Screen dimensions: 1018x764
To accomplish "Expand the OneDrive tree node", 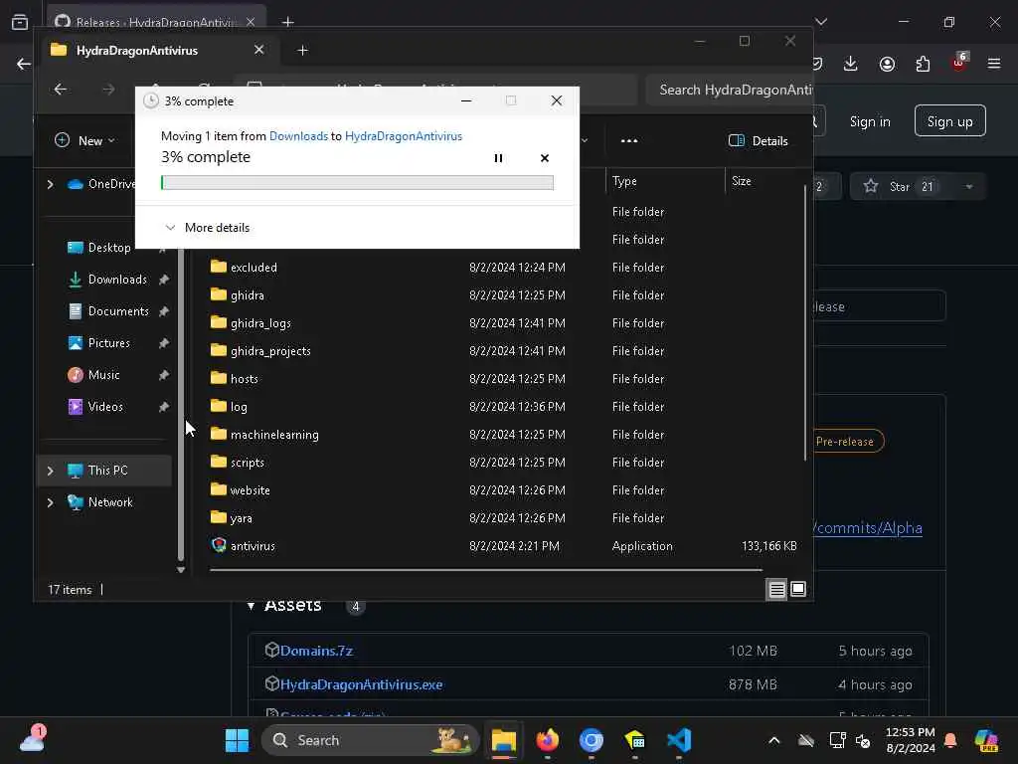I will [50, 184].
